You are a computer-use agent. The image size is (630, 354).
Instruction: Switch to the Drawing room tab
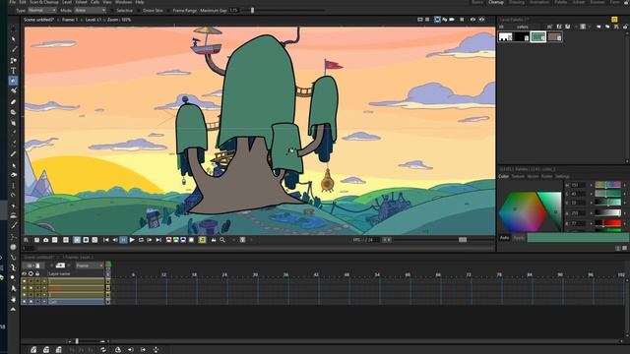point(517,2)
